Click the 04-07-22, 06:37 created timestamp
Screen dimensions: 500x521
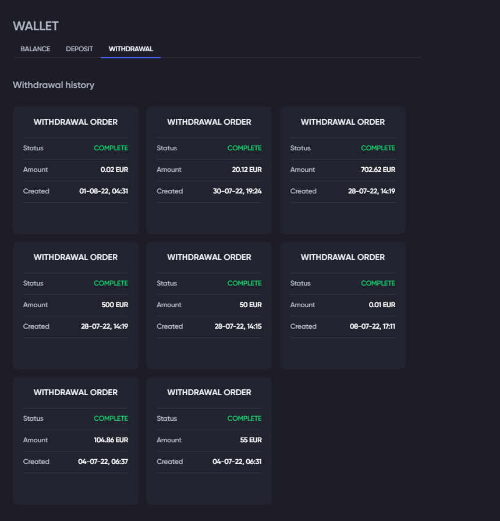pos(103,462)
